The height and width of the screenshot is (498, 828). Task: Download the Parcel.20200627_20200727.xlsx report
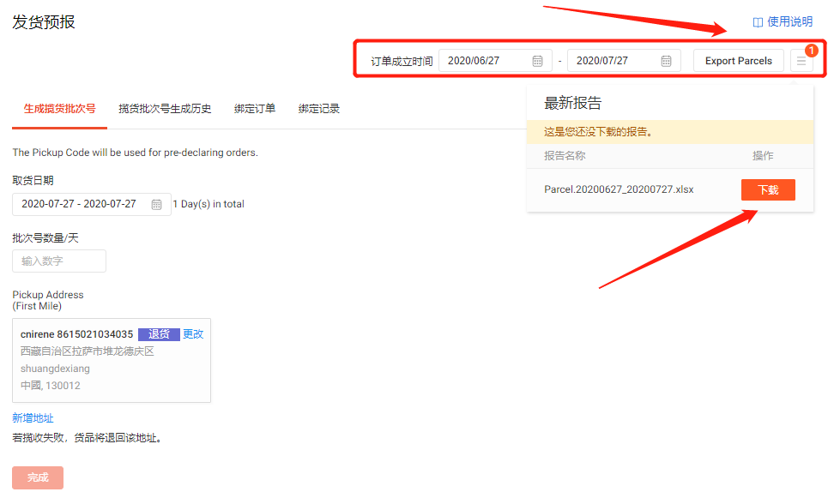click(x=768, y=190)
